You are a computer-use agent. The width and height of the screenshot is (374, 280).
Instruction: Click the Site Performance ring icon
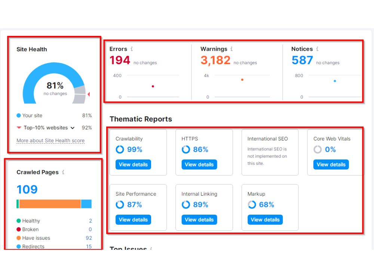(120, 205)
